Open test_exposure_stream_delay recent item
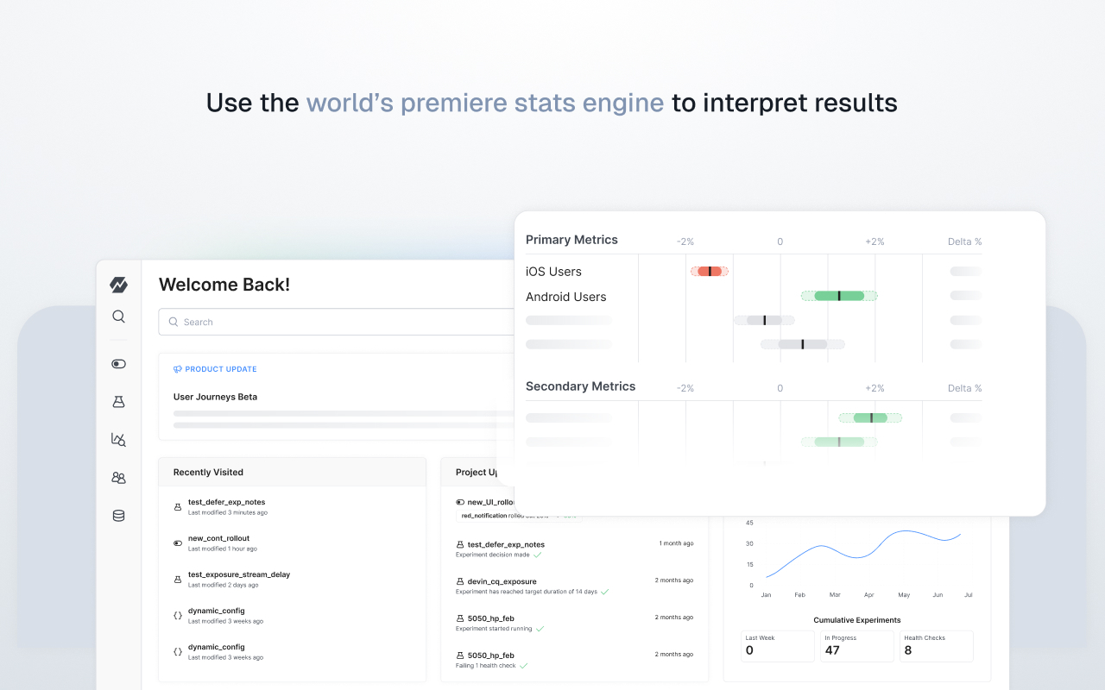The width and height of the screenshot is (1105, 690). (238, 574)
